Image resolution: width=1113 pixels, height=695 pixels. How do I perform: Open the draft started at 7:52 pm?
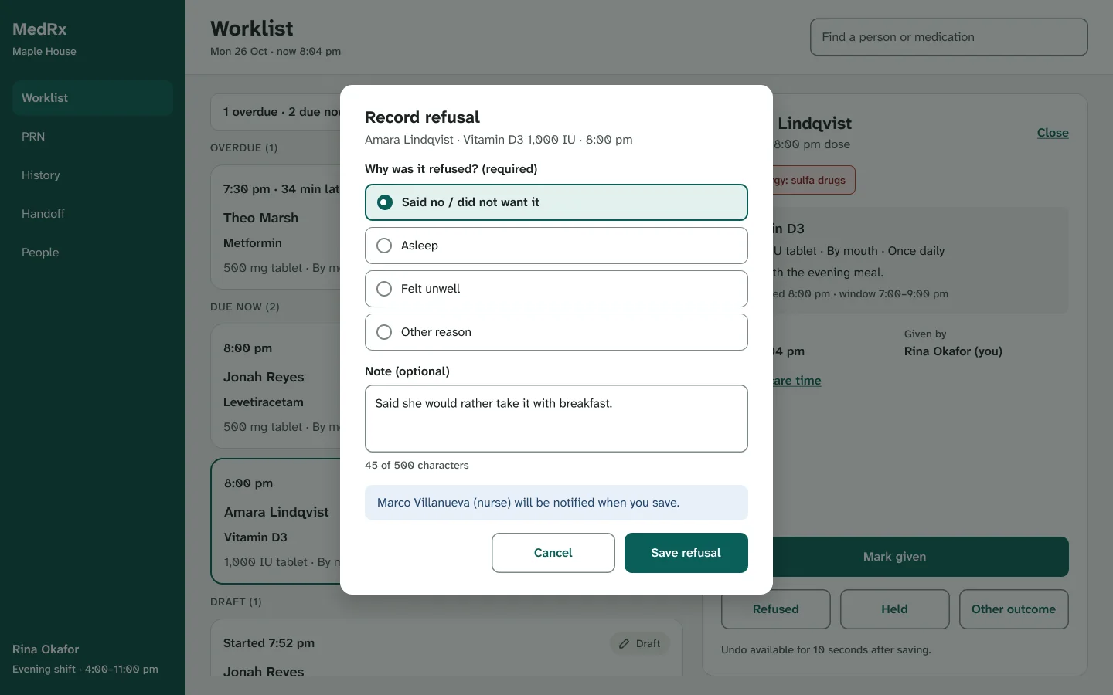446,649
